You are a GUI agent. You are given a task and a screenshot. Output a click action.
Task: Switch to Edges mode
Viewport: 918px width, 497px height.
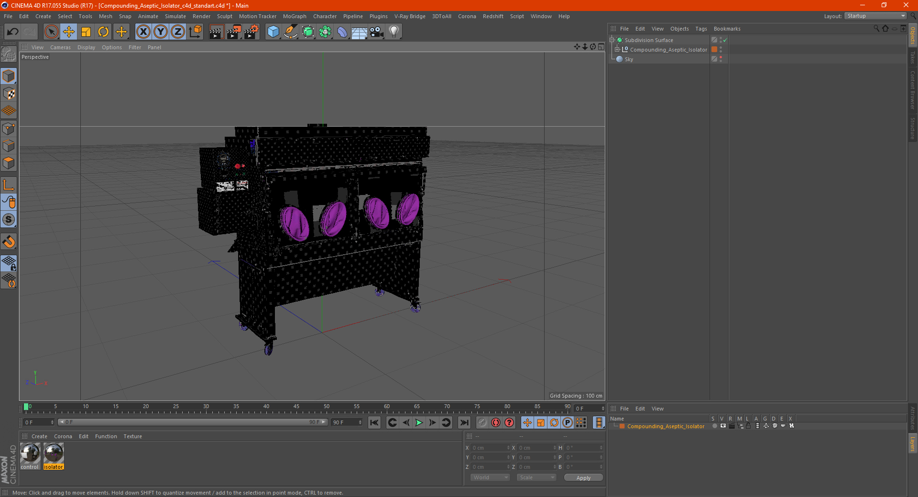click(x=9, y=146)
